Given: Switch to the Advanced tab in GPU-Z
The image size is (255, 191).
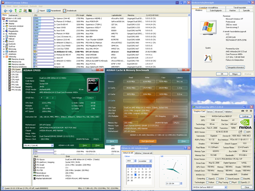Looking at the screenshot, I should coord(218,111).
